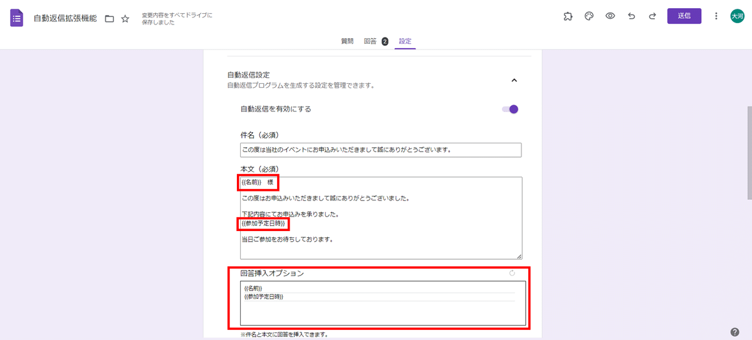Open the three-dot more menu
752x340 pixels.
pyautogui.click(x=716, y=16)
